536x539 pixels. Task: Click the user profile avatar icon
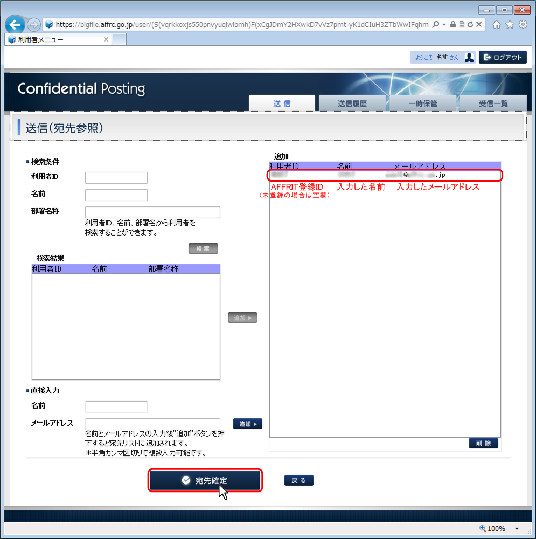click(469, 57)
